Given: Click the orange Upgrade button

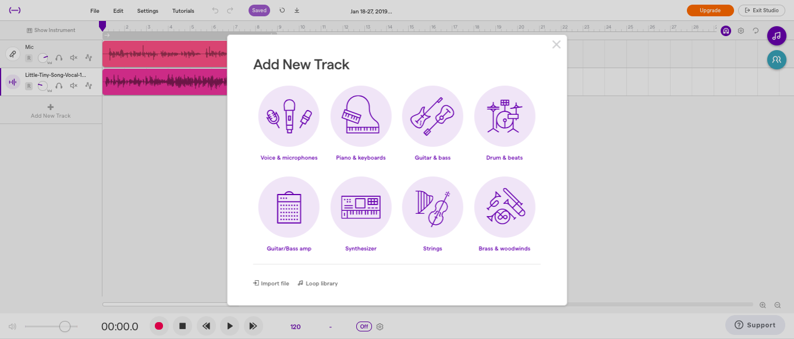Looking at the screenshot, I should point(710,10).
